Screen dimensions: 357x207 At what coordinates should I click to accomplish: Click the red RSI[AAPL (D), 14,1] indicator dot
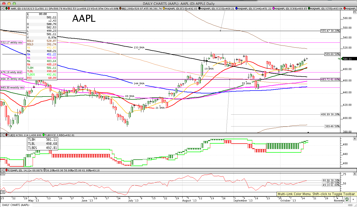click(6, 170)
